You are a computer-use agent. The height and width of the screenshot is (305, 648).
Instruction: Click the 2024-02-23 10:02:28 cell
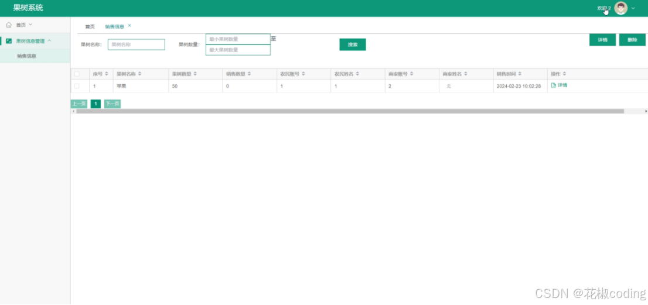519,86
